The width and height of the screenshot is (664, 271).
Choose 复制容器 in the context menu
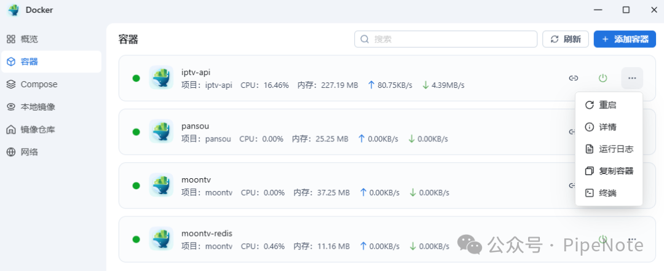(615, 171)
